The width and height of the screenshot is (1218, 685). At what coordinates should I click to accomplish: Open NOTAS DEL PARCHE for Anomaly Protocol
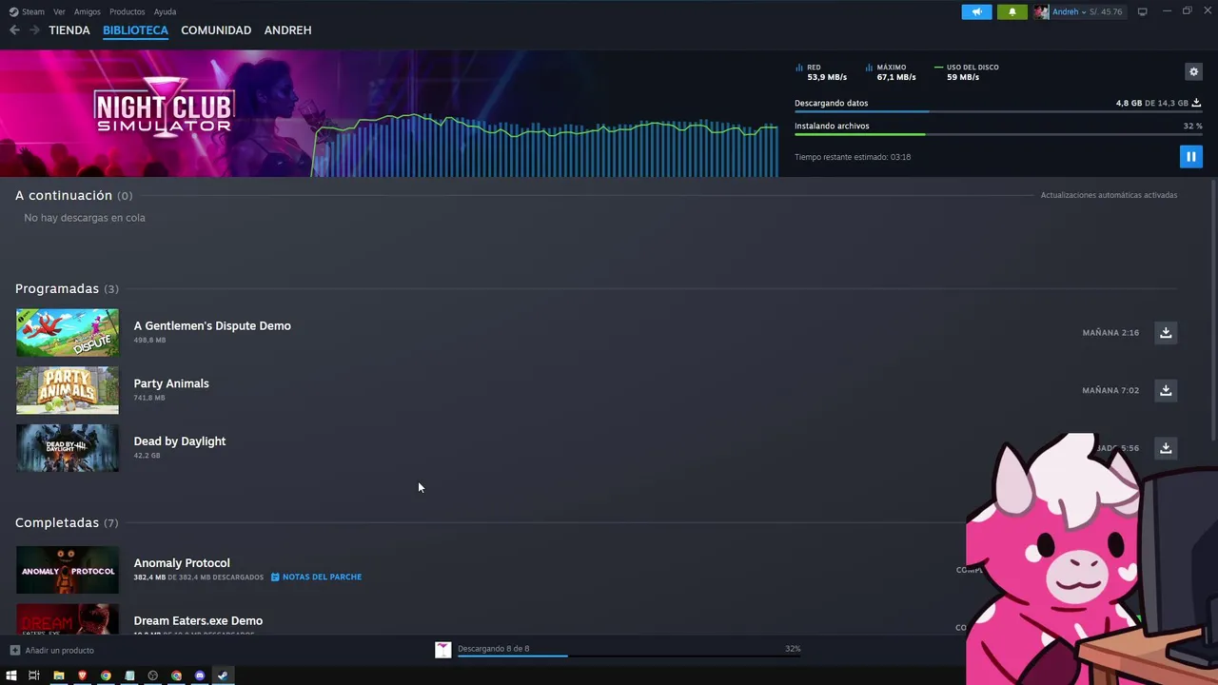tap(316, 577)
